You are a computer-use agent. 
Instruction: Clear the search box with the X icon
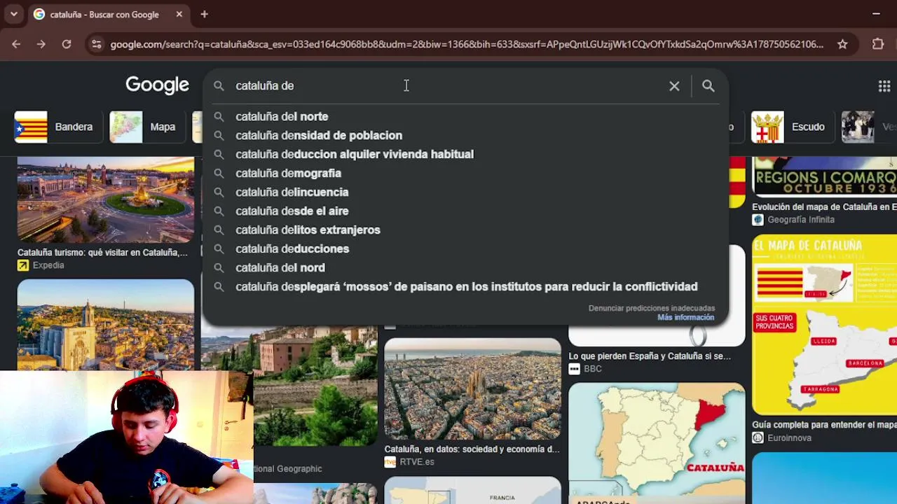[674, 86]
